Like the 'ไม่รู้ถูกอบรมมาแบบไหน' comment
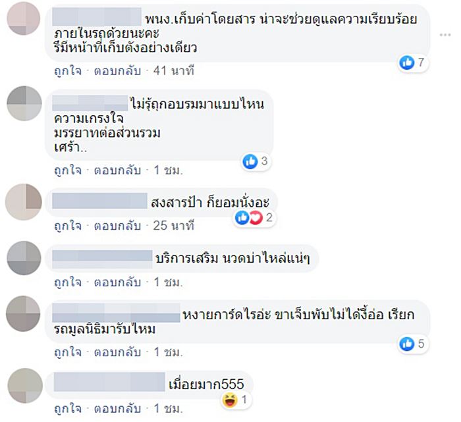 [68, 170]
